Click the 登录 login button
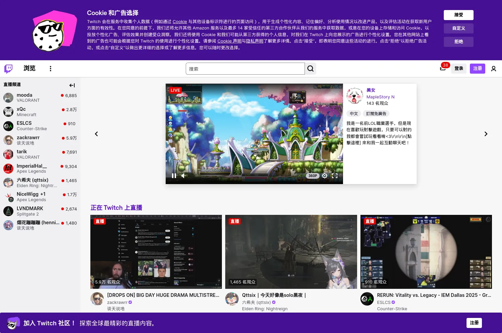This screenshot has width=502, height=333. pos(458,68)
